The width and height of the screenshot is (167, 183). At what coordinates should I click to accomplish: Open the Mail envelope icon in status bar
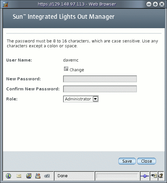pyautogui.click(x=19, y=176)
